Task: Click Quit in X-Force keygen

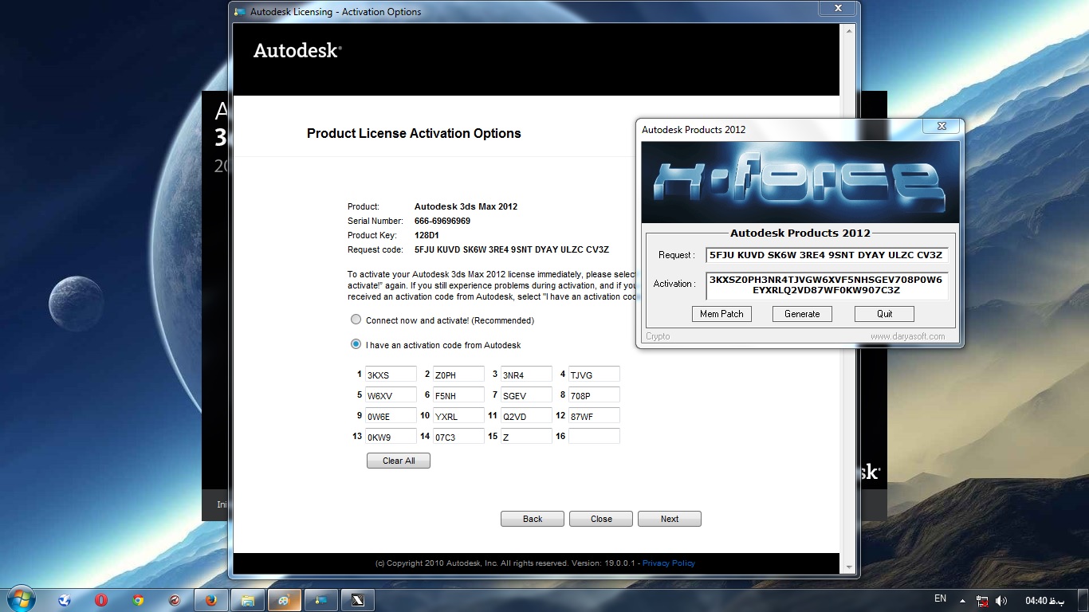Action: click(884, 314)
